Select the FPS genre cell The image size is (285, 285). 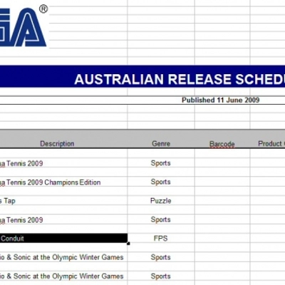[x=161, y=238]
